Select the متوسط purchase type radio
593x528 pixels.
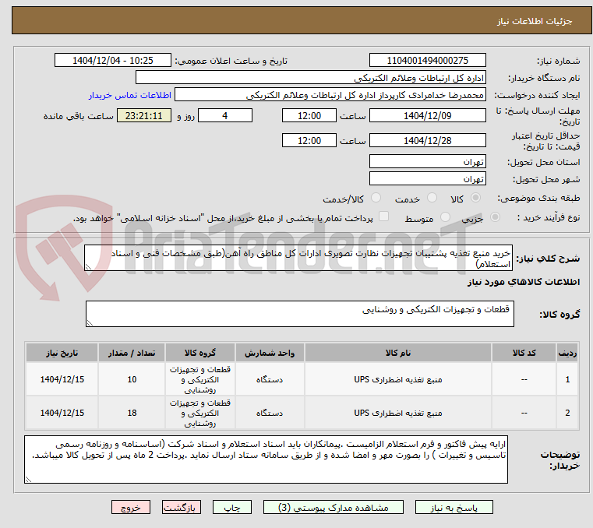(x=445, y=217)
